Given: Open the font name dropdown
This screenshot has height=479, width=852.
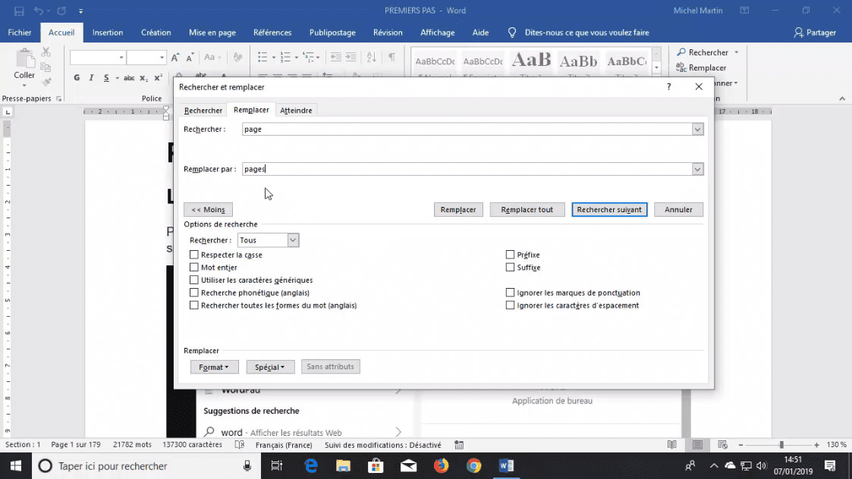Looking at the screenshot, I should (x=121, y=57).
